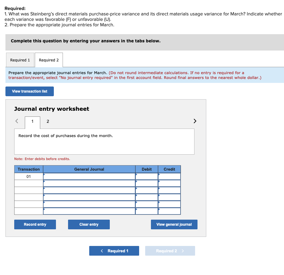Switch to the Required 1 tab
The width and height of the screenshot is (284, 275).
pyautogui.click(x=20, y=60)
